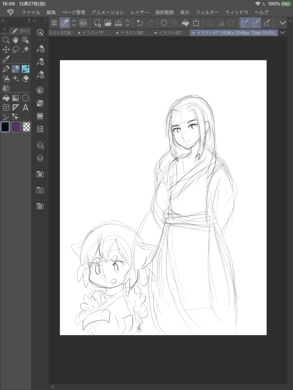Select the Correct line tool

coord(16,117)
